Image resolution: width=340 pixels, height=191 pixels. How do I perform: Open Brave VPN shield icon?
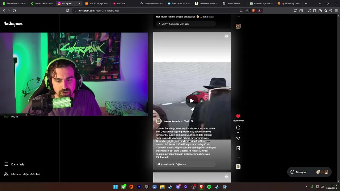[x=331, y=11]
